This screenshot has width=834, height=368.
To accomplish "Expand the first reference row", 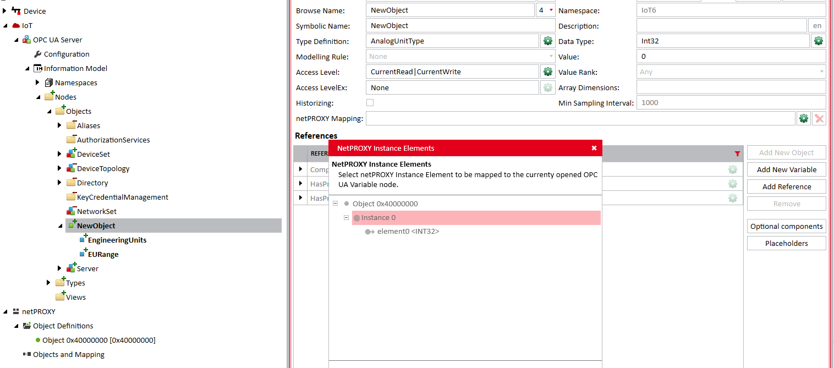I will [300, 169].
